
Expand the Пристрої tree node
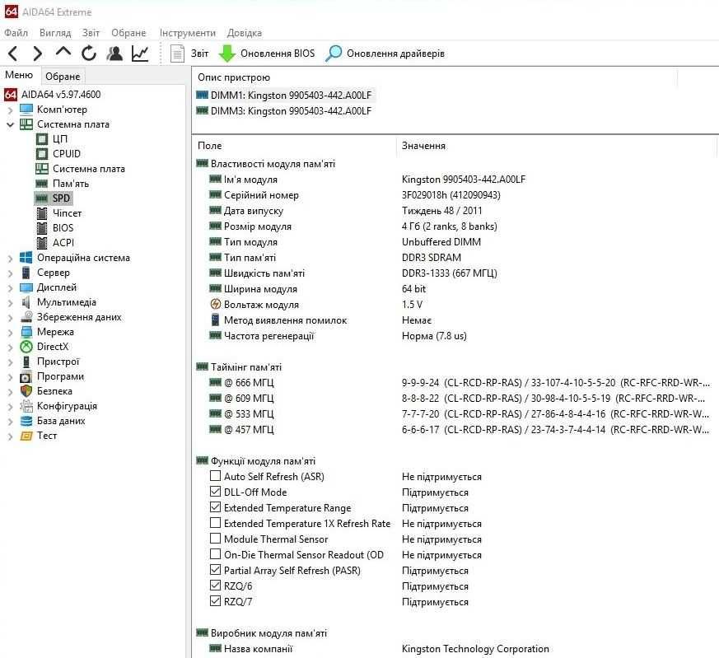pos(10,362)
